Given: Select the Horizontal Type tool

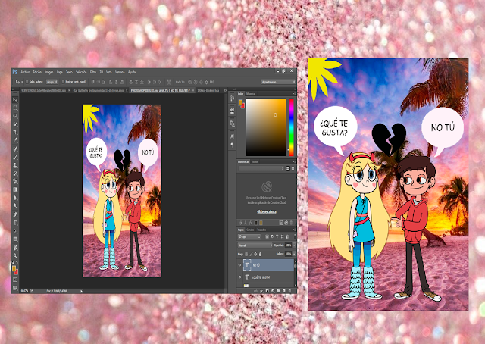Looking at the screenshot, I should (15, 223).
